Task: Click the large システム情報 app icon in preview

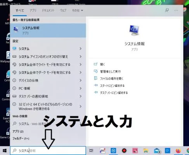Action: click(134, 31)
